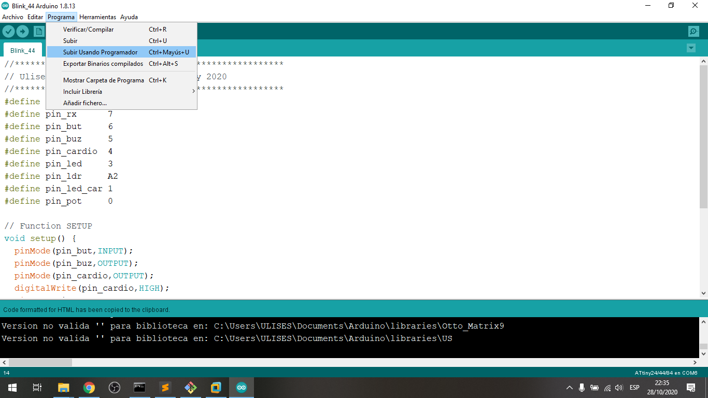Open the Ayuda menu
The image size is (708, 398).
(x=129, y=17)
